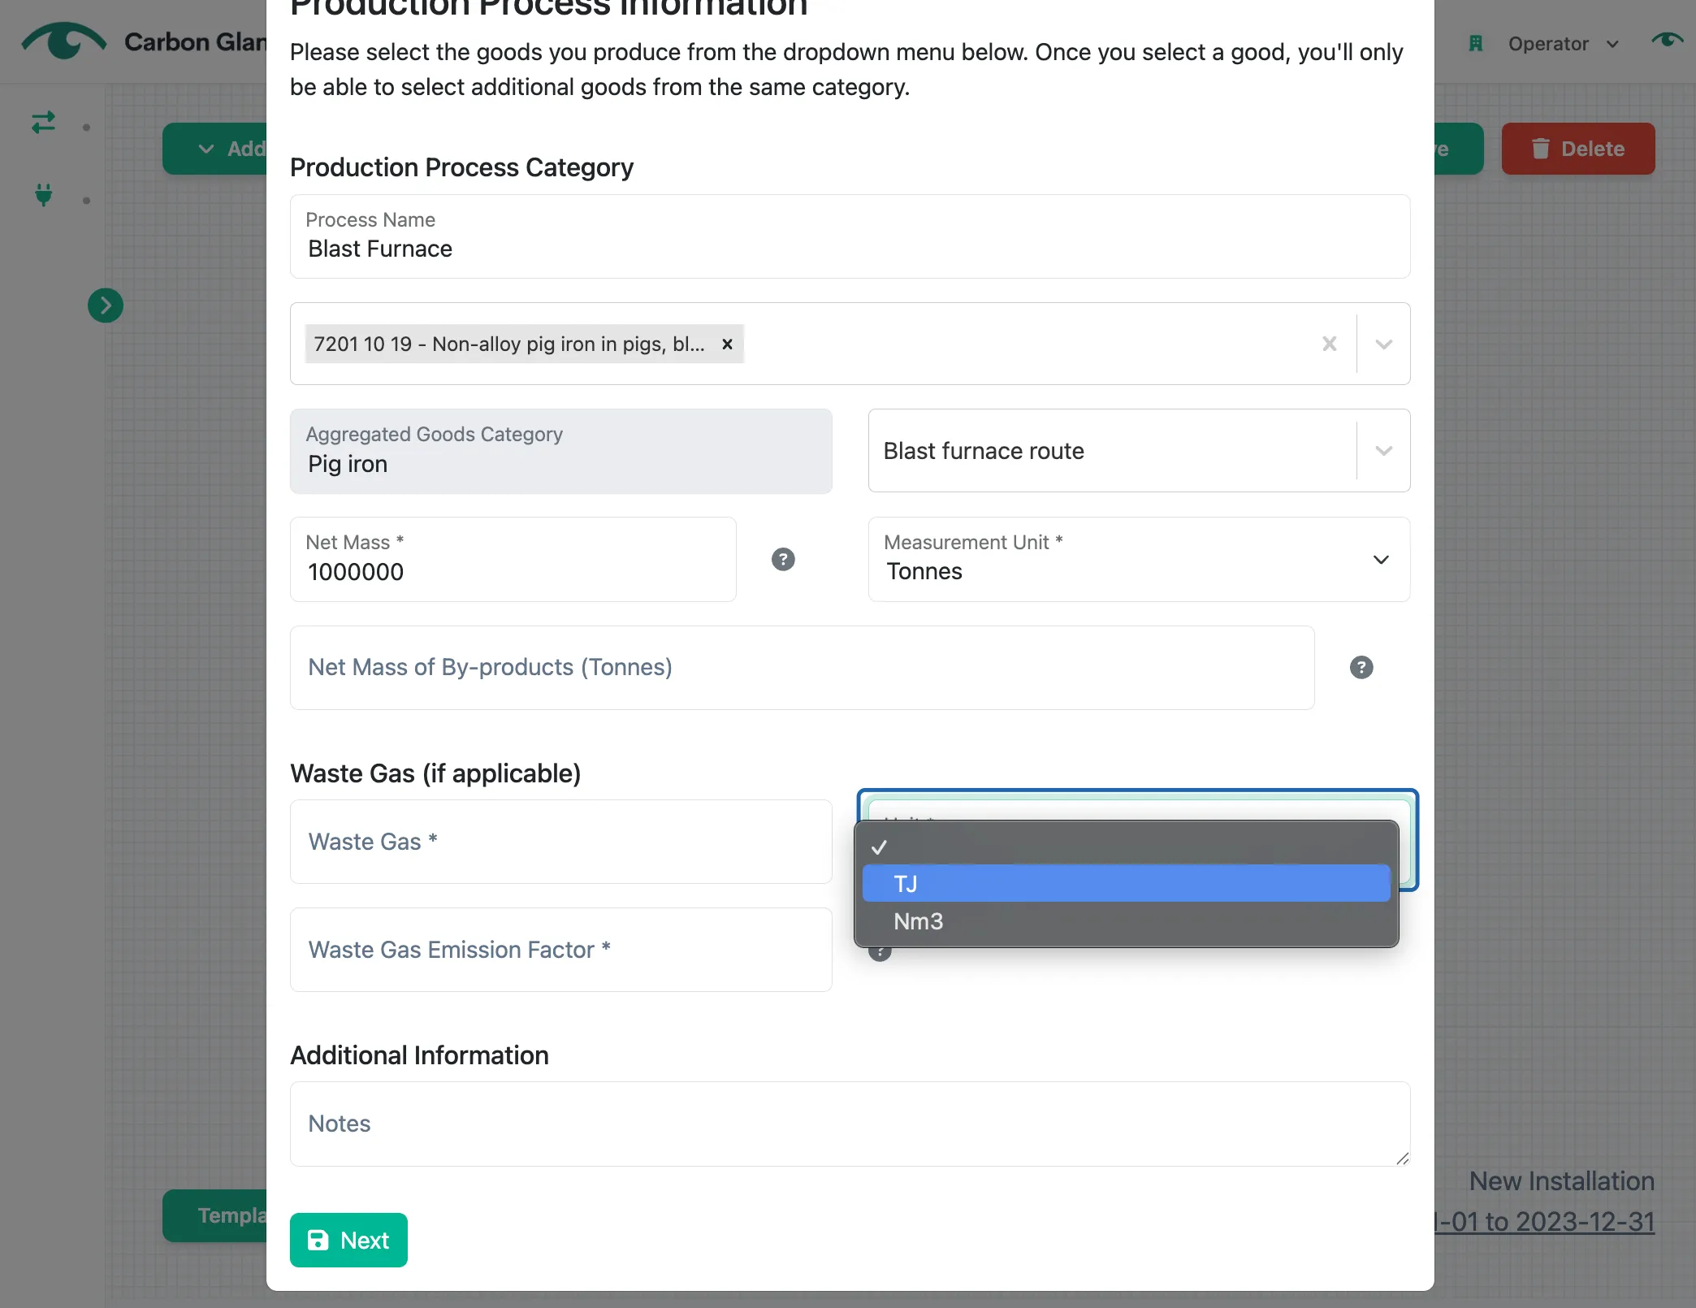Select Nm3 from the unit list
This screenshot has width=1696, height=1308.
coord(1126,921)
